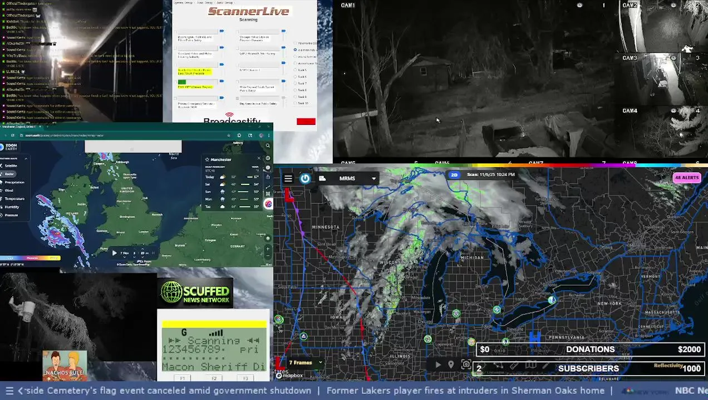Bookmark page with browser star icon
The width and height of the screenshot is (708, 400).
click(x=229, y=136)
